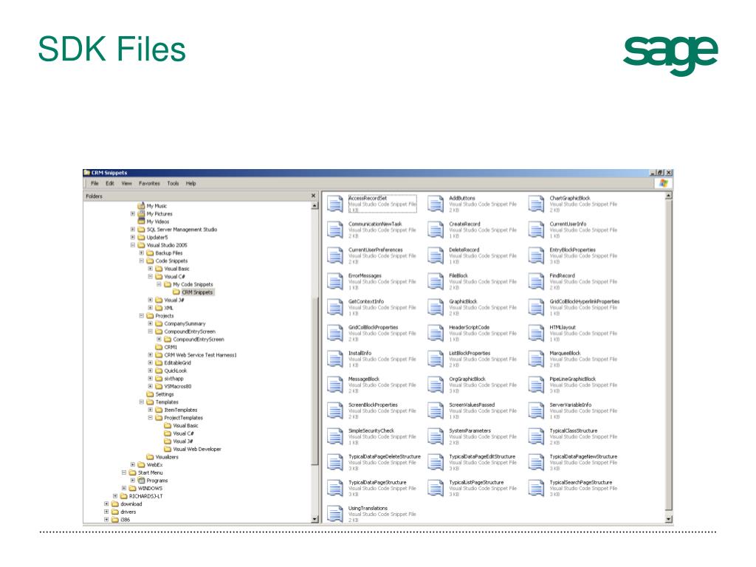Select the EntryBlockProperties file icon
Viewport: 756px width, 567px height.
point(536,255)
